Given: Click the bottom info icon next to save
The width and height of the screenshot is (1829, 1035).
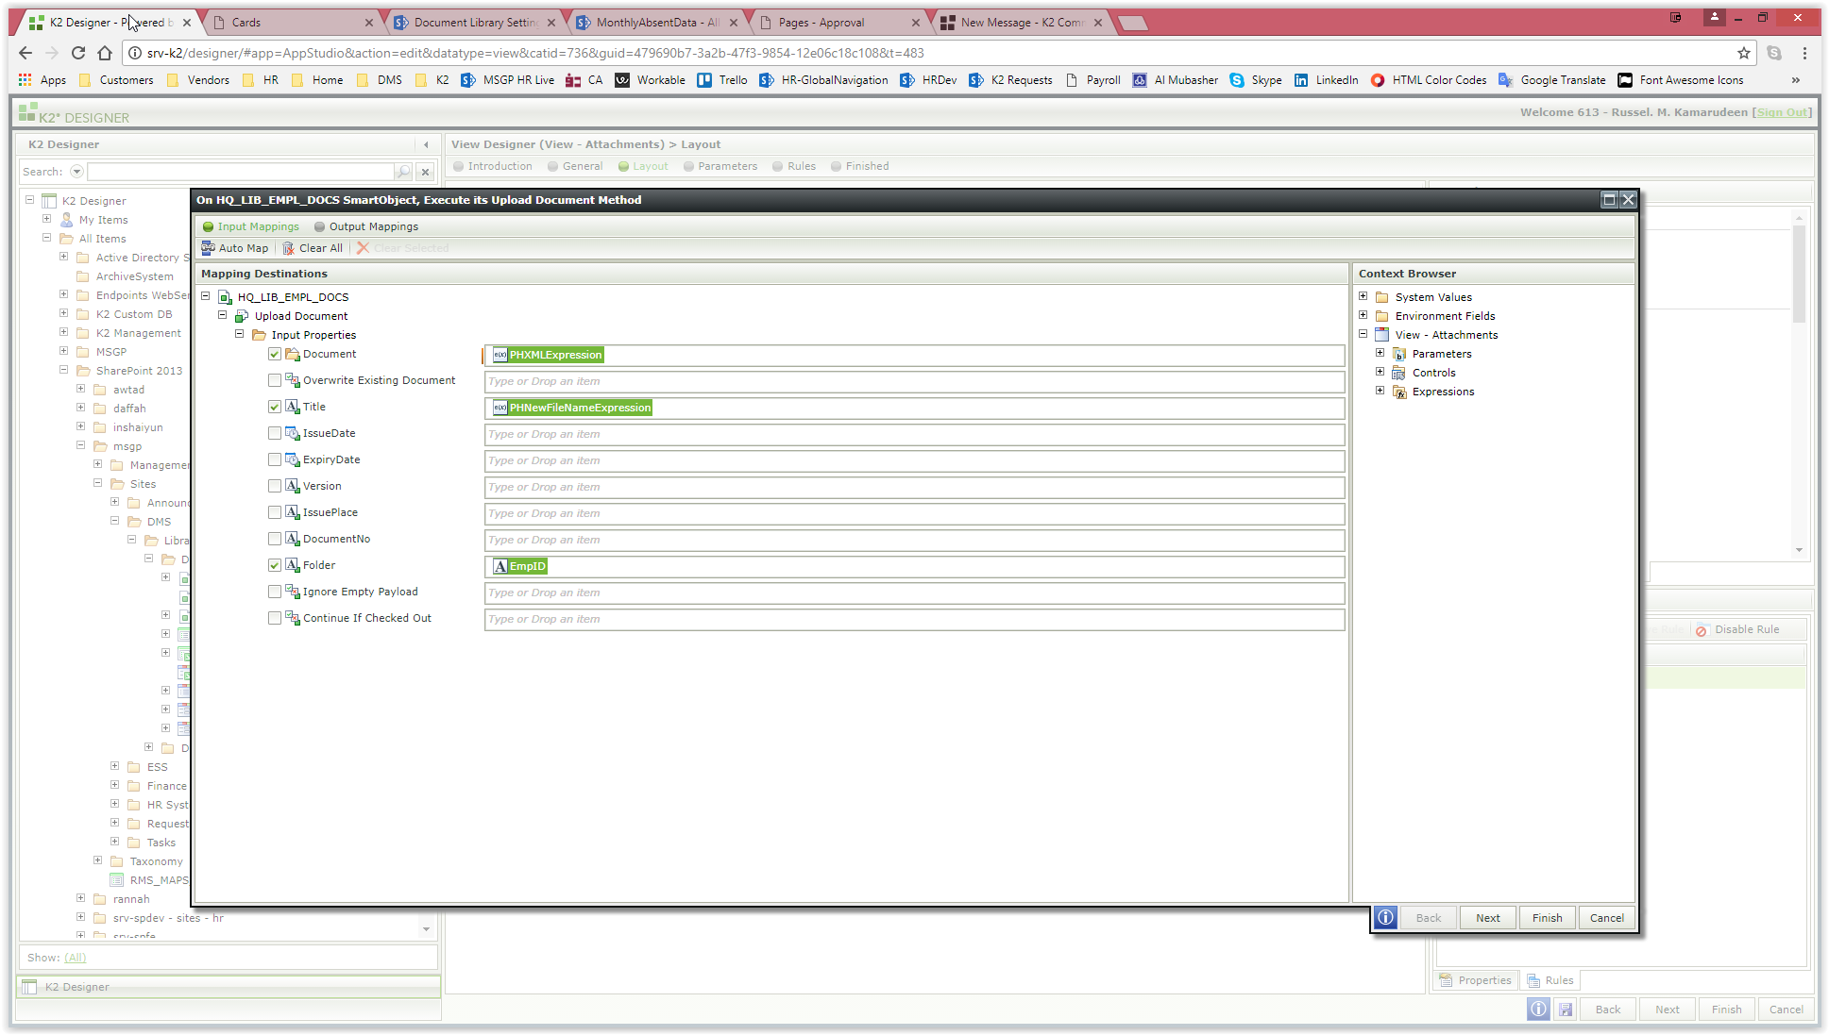Looking at the screenshot, I should 1538,1010.
